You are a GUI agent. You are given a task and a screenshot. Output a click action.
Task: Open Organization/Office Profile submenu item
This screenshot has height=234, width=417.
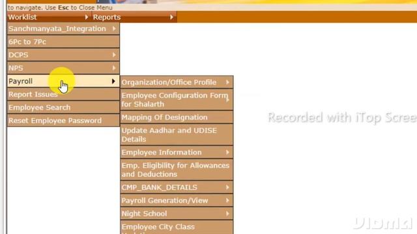177,83
